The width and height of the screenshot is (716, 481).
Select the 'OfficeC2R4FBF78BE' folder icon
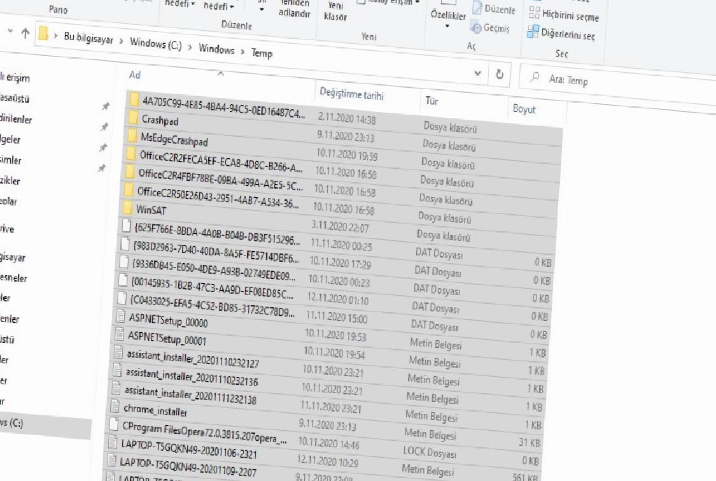[x=130, y=172]
